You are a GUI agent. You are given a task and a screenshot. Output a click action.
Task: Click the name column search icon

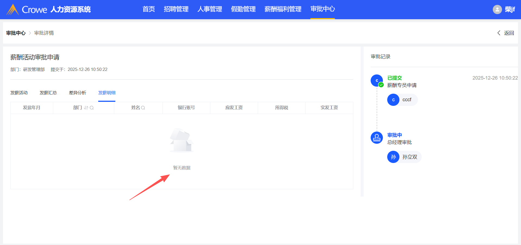(x=143, y=108)
